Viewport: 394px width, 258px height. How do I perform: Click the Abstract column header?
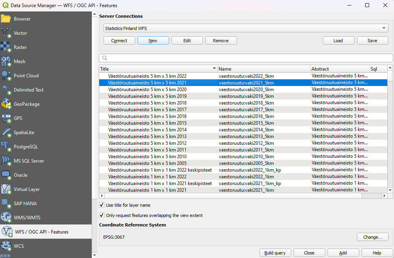[x=340, y=69]
